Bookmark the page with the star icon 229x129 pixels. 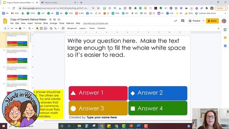pyautogui.click(x=98, y=8)
